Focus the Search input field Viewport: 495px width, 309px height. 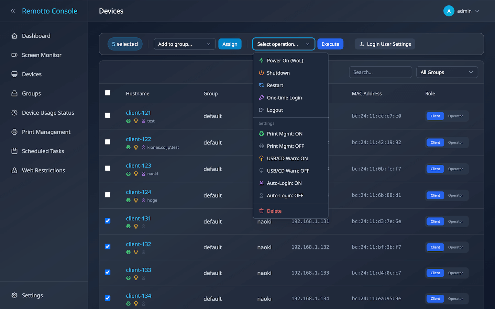[380, 72]
